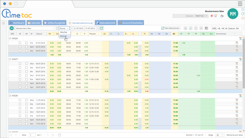Click the Neu Berechnen button
Viewport: 245px width, 138px height.
pos(171,28)
